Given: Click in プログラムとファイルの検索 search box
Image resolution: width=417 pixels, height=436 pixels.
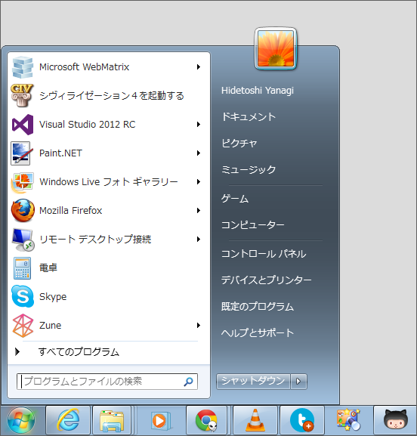Looking at the screenshot, I should point(107,382).
